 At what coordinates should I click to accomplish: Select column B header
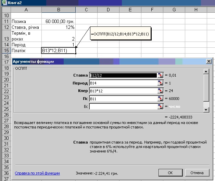coord(59,10)
